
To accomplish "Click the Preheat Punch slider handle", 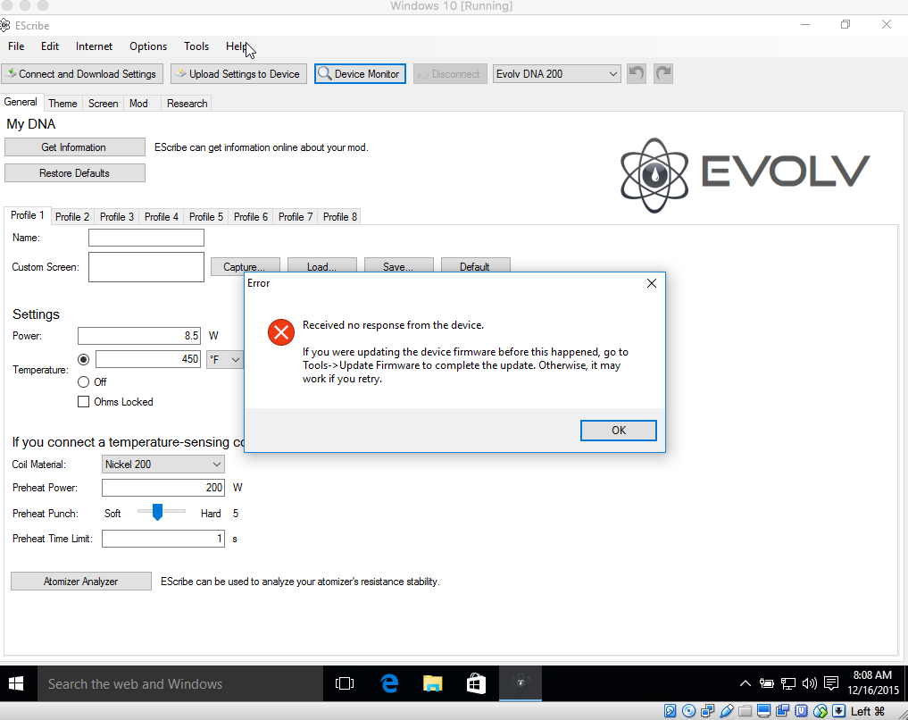I will (x=157, y=512).
